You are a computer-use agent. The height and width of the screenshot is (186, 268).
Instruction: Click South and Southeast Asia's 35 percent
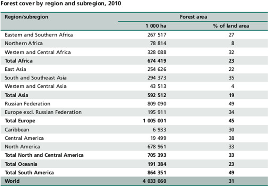231,78
